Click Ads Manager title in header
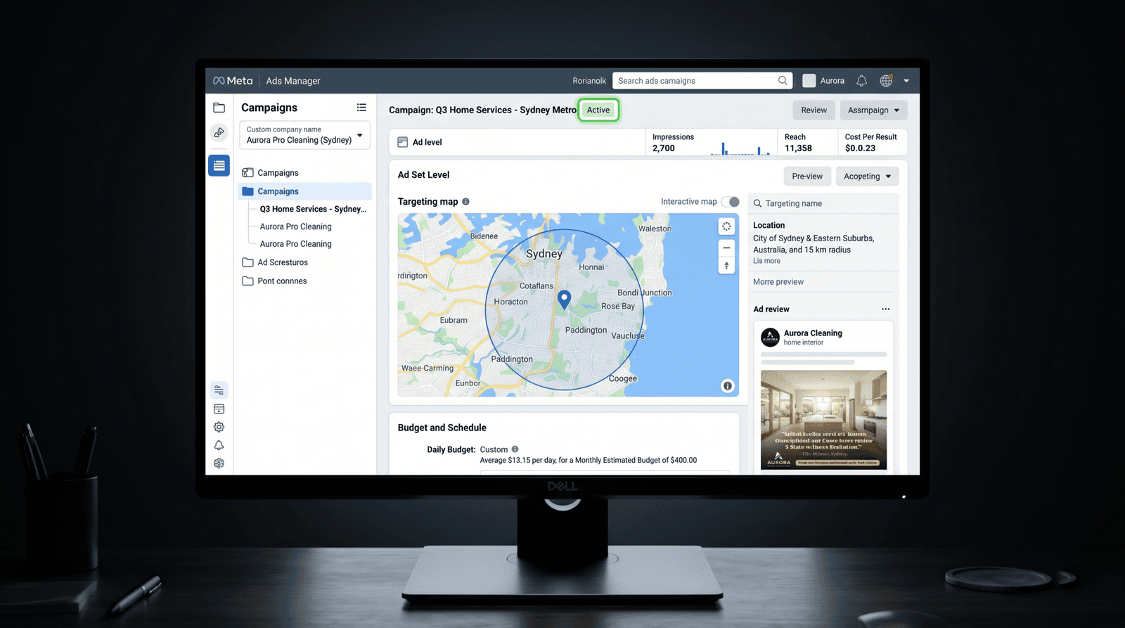 [x=292, y=81]
